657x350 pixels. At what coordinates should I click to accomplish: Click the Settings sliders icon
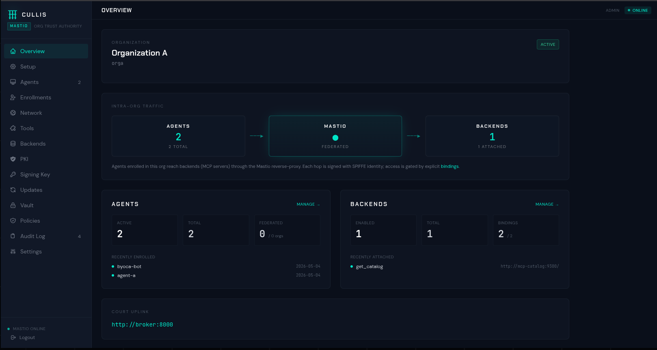13,251
